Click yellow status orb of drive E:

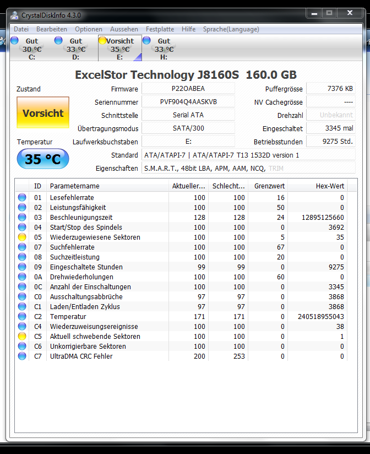tap(102, 40)
